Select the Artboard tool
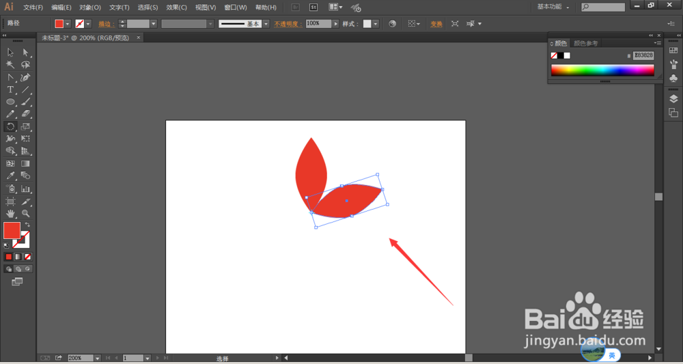 [x=10, y=201]
